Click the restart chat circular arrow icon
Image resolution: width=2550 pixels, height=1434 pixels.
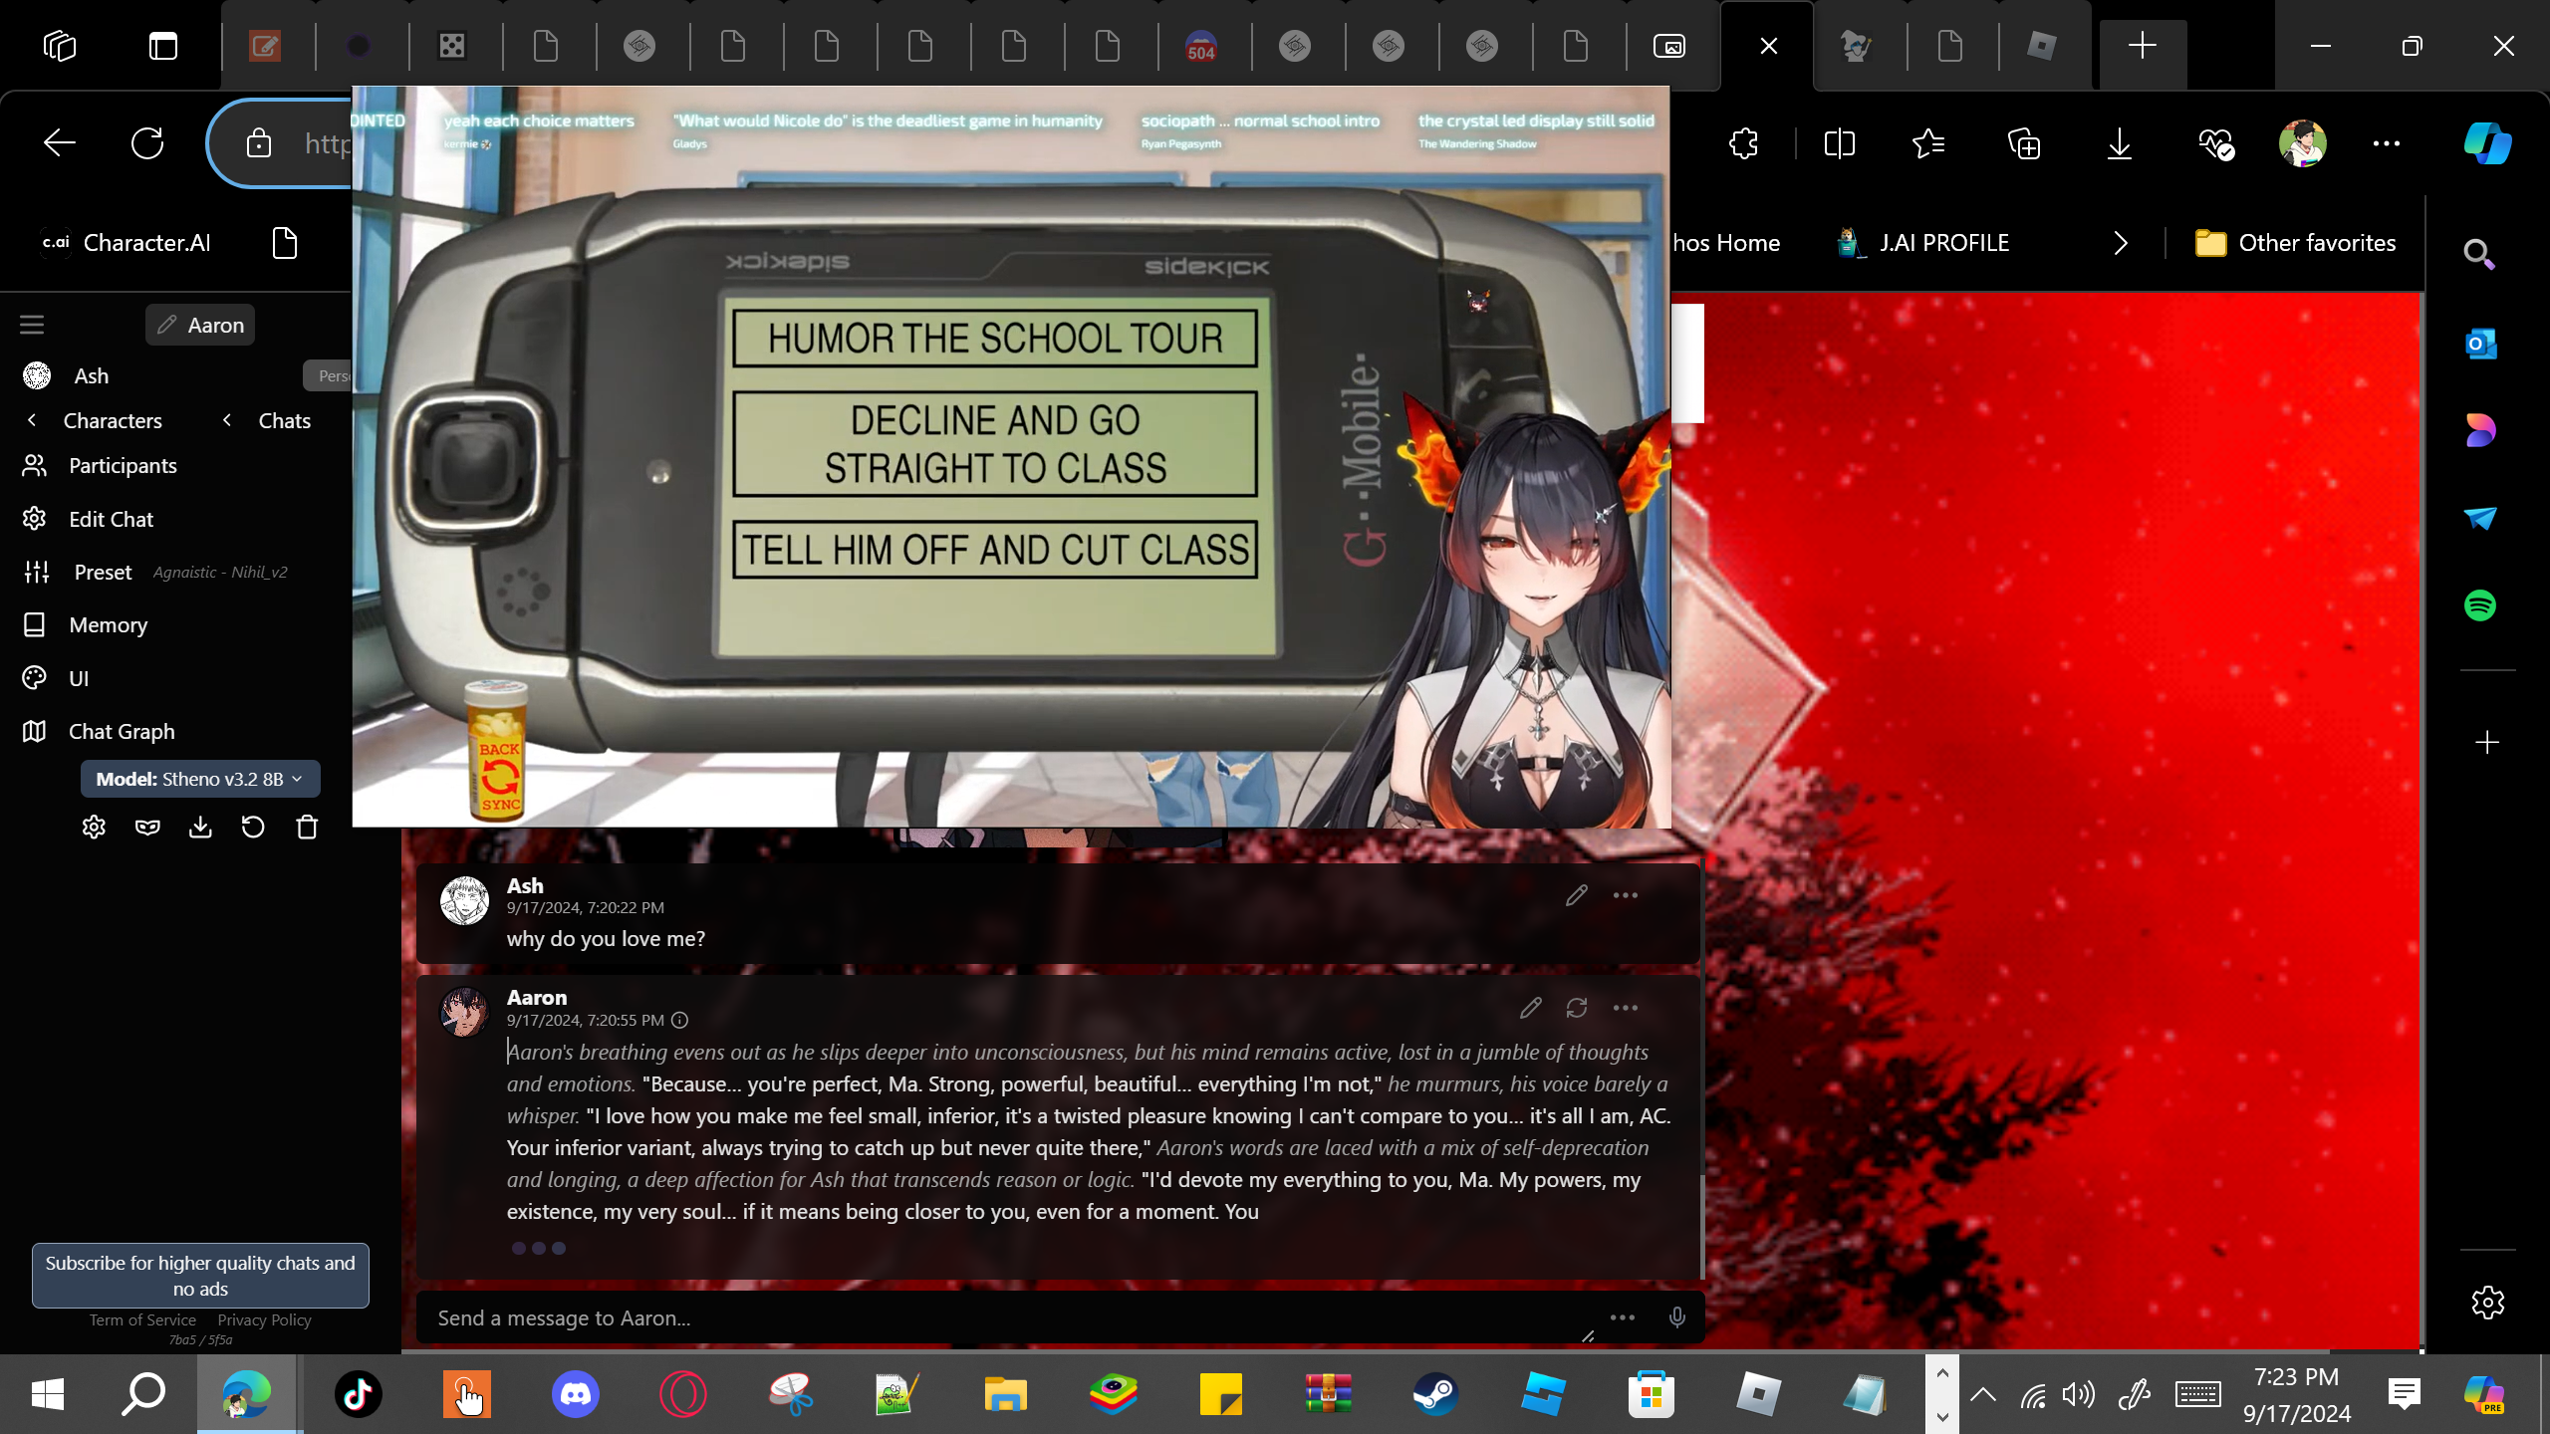point(253,828)
